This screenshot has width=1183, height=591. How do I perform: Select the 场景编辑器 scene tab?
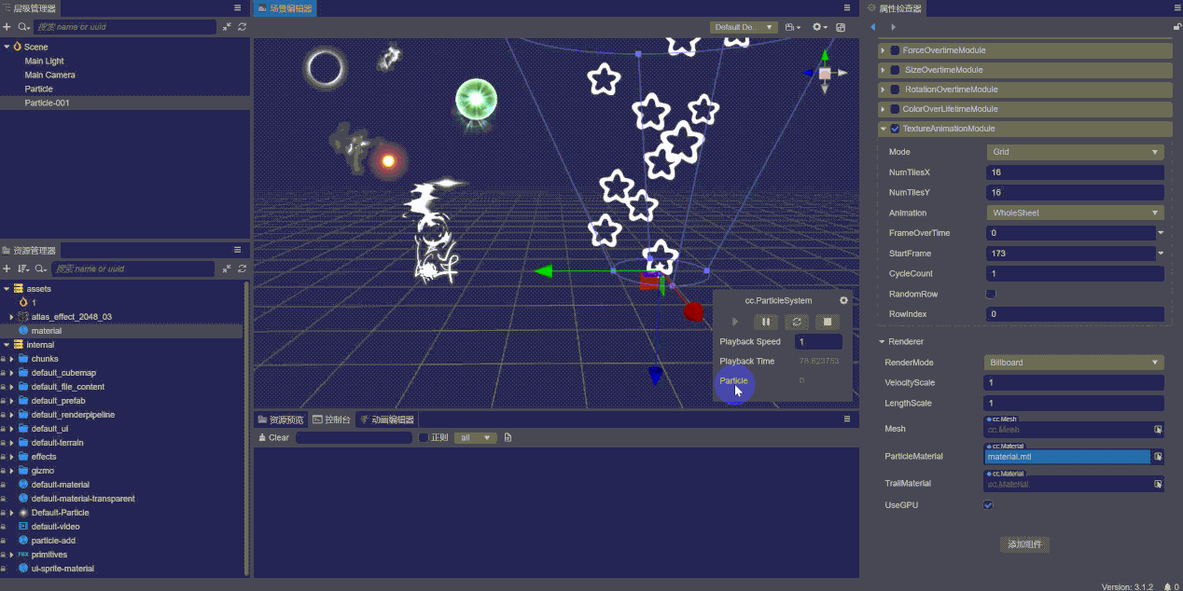285,8
